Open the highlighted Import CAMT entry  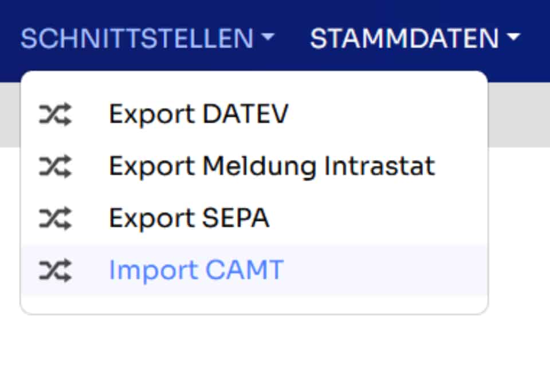click(x=254, y=271)
